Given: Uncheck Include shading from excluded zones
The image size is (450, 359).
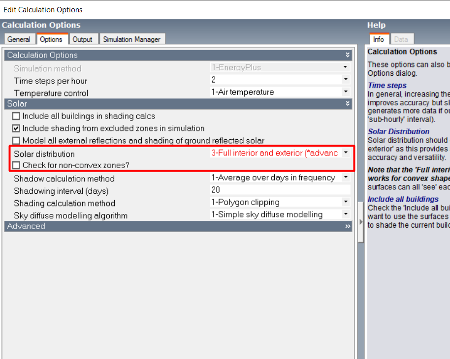Looking at the screenshot, I should tap(16, 128).
